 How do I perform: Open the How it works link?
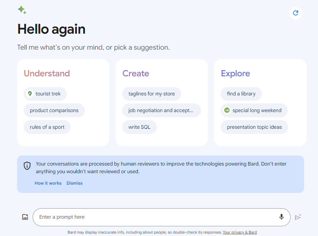[48, 183]
